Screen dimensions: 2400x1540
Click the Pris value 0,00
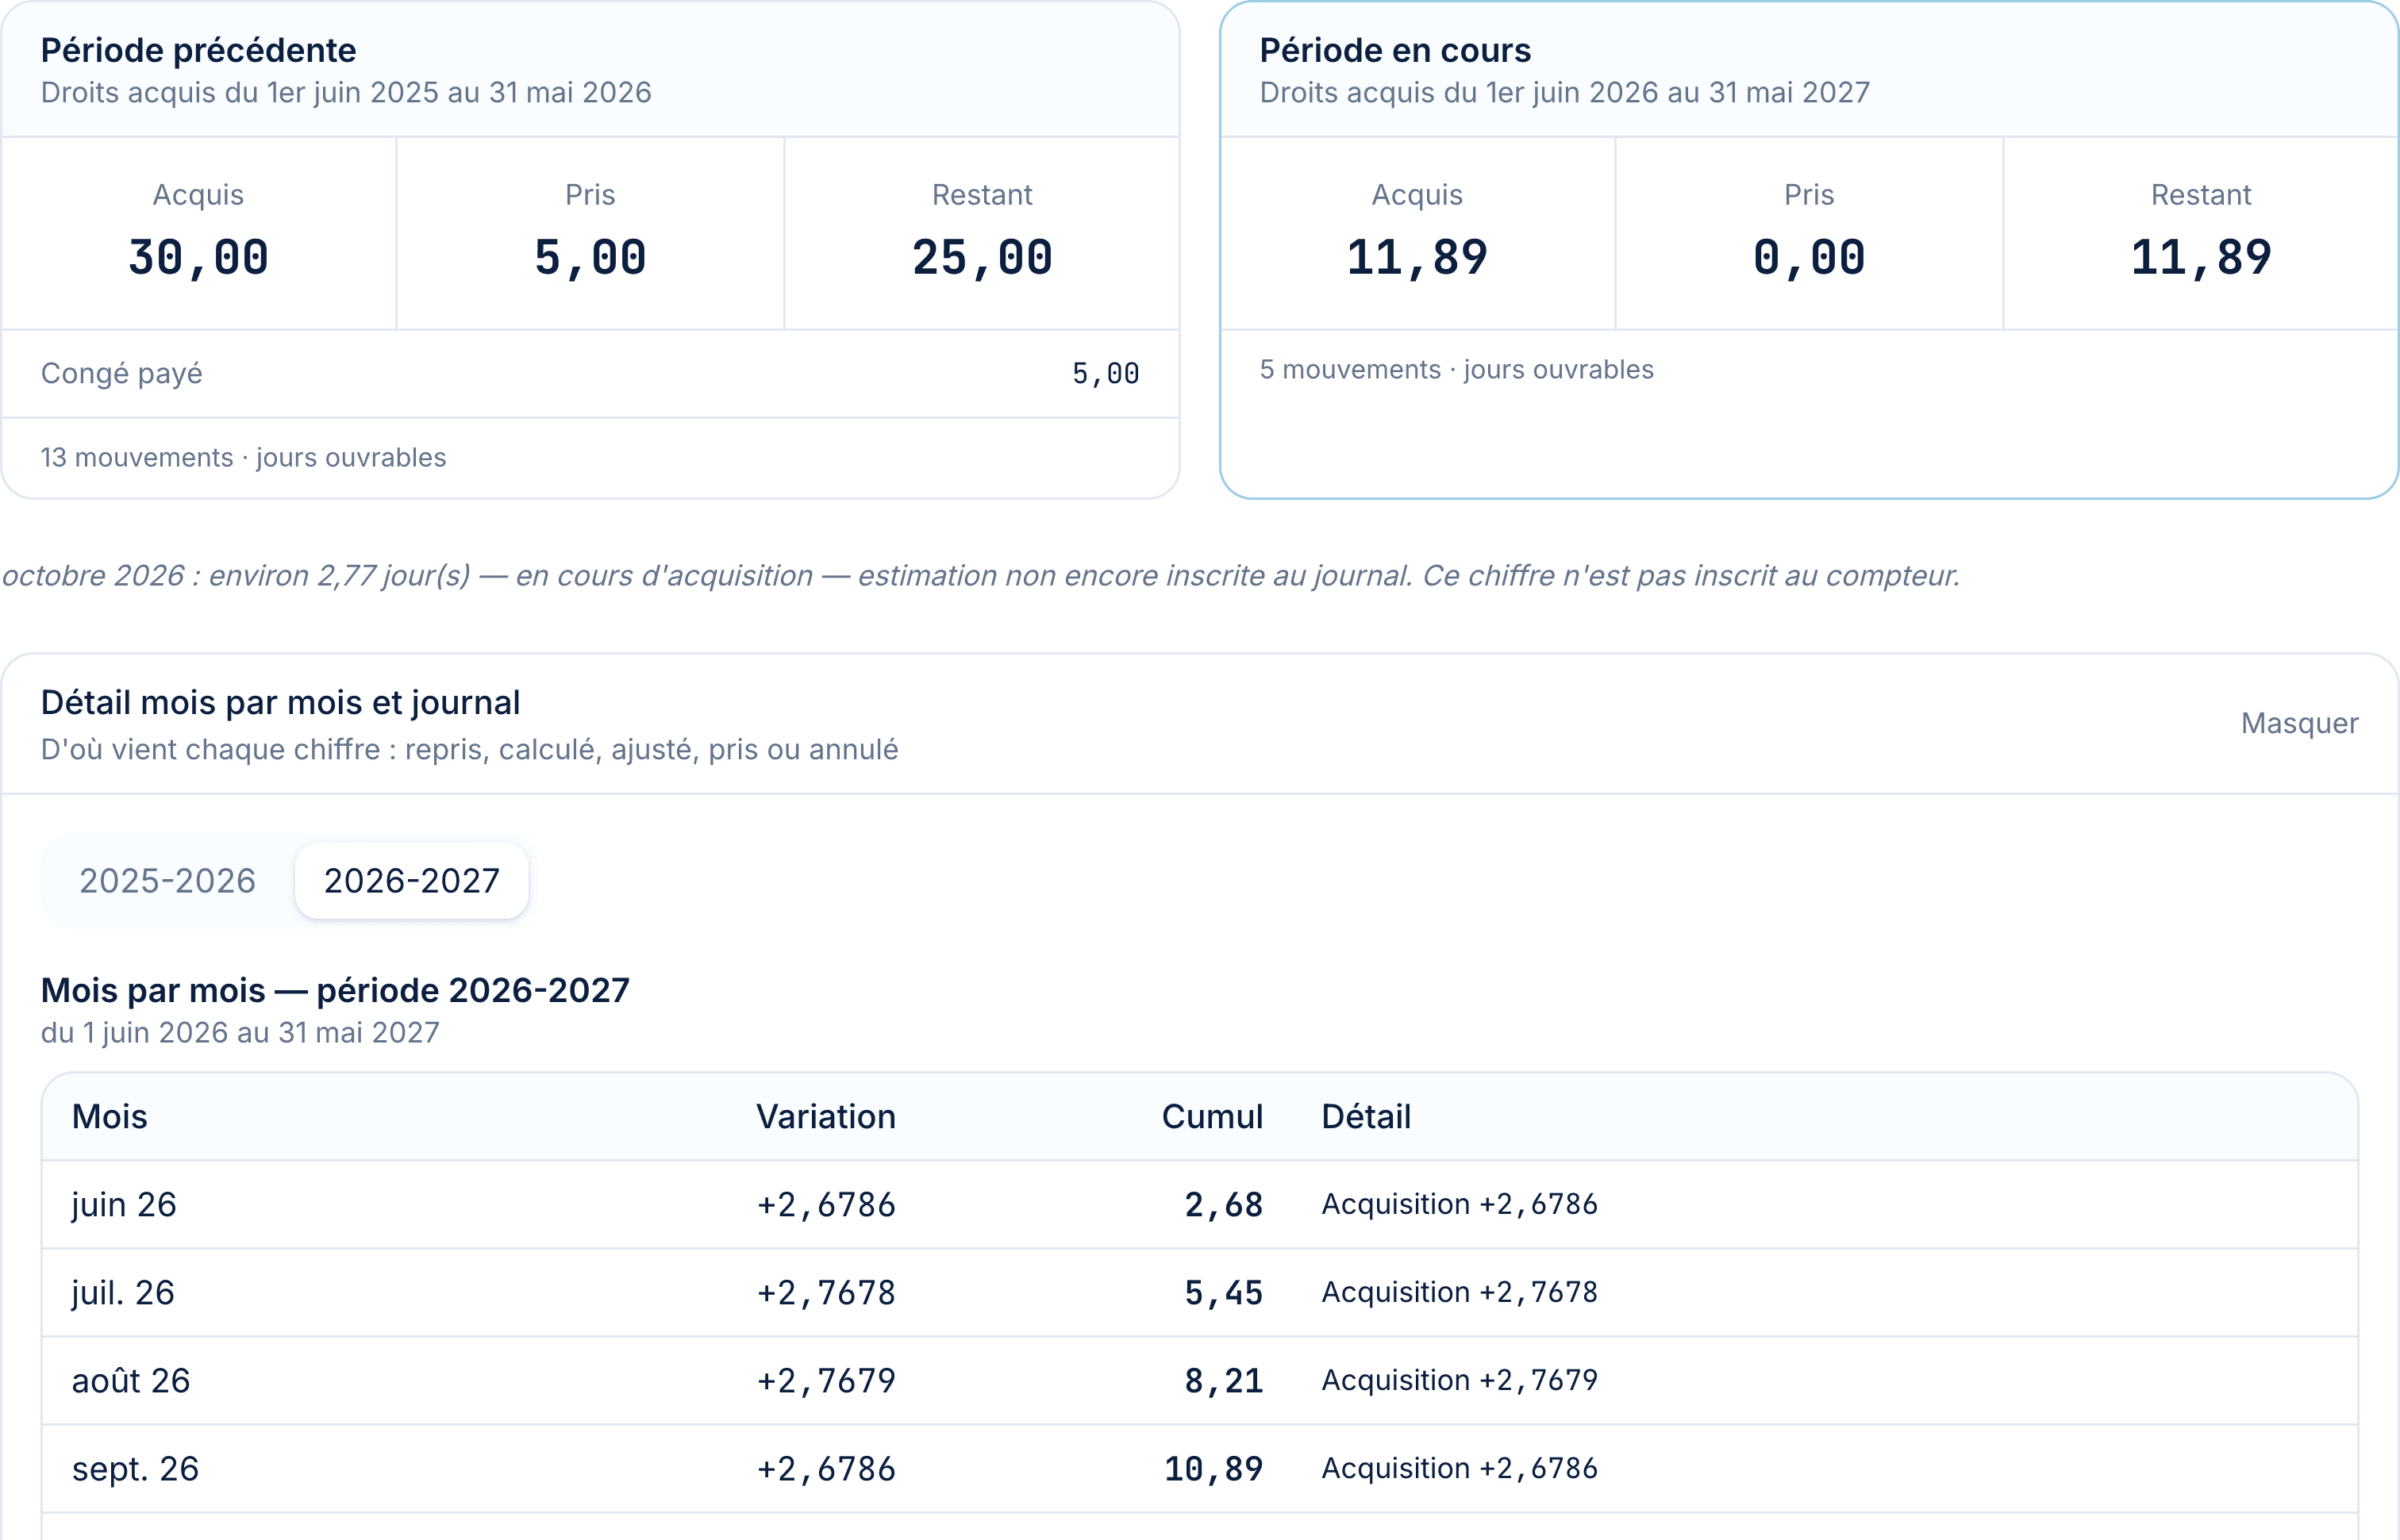pos(1809,258)
